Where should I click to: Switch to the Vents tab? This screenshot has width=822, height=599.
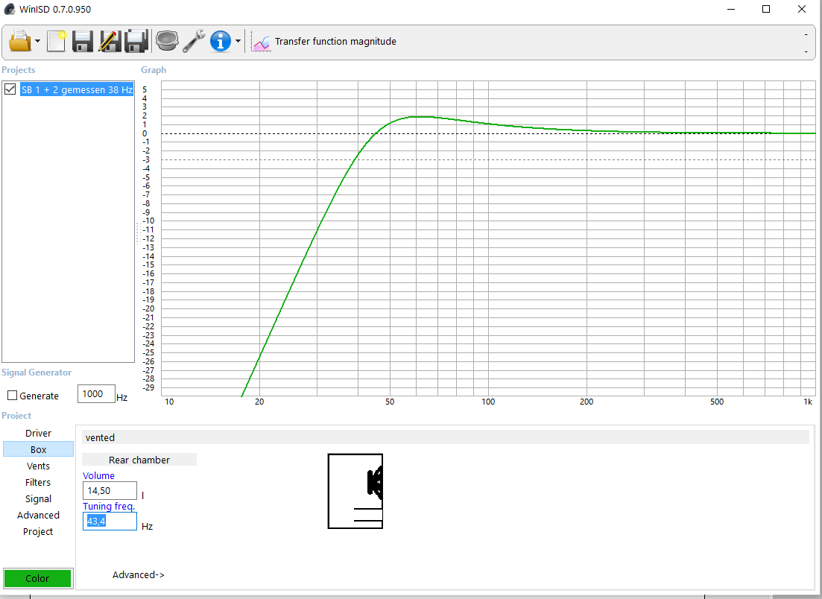click(x=38, y=466)
